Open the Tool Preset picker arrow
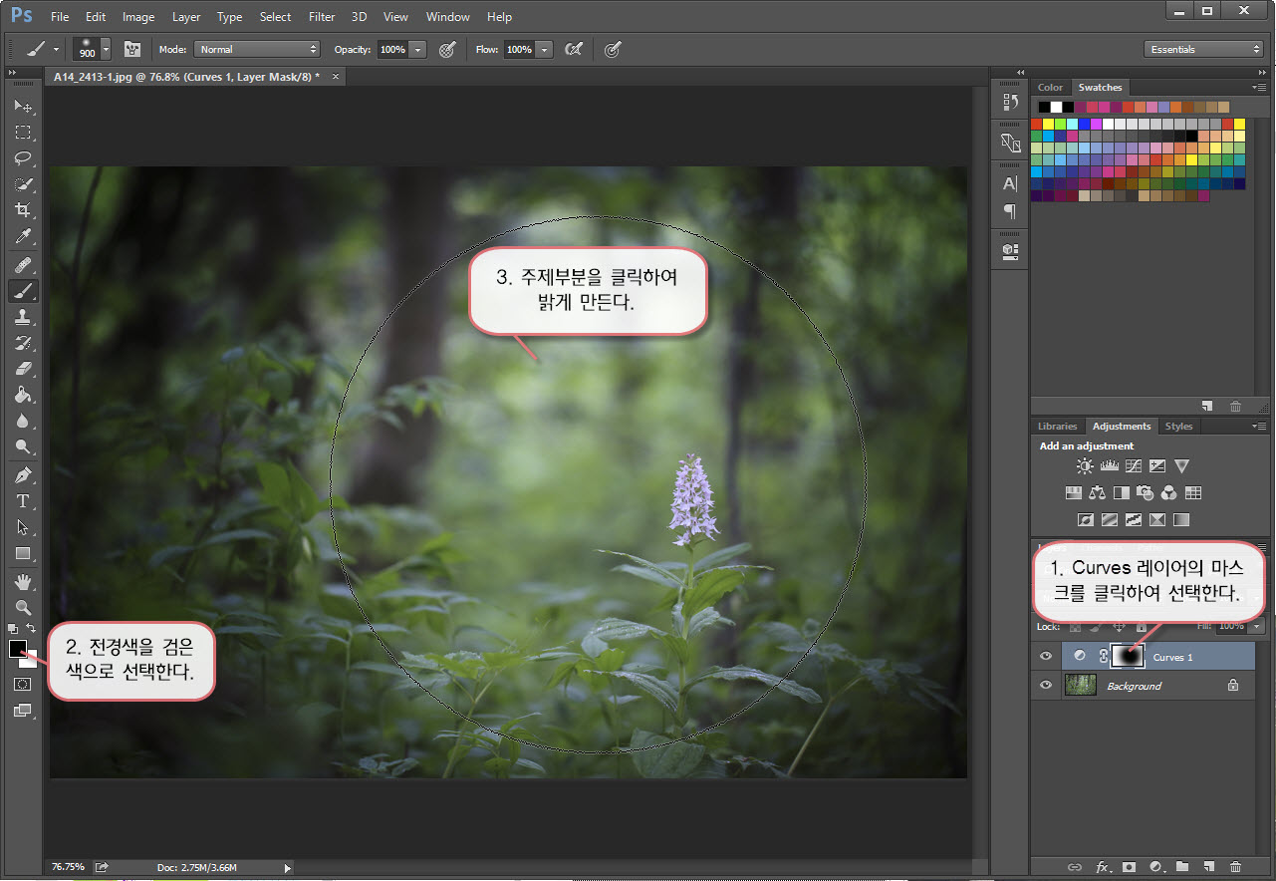 (56, 49)
